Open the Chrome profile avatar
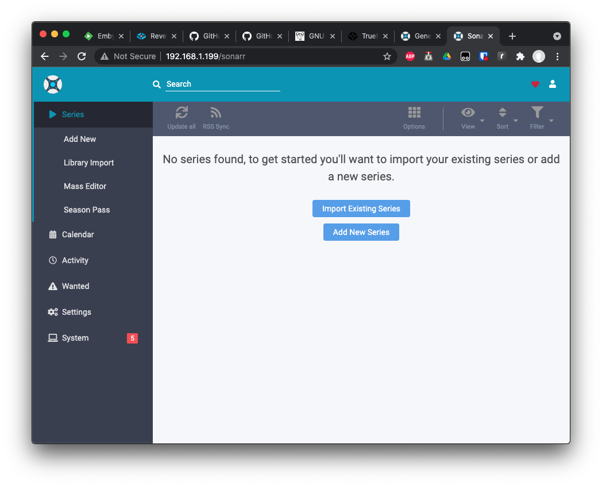 tap(538, 56)
